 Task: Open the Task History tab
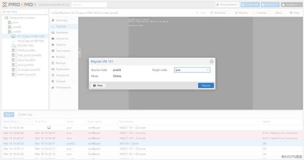pos(64,51)
